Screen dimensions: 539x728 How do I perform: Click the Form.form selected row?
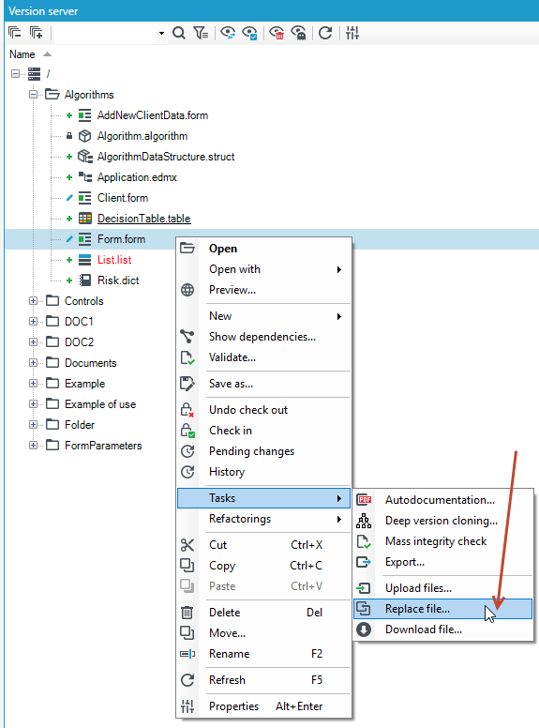coord(272,239)
